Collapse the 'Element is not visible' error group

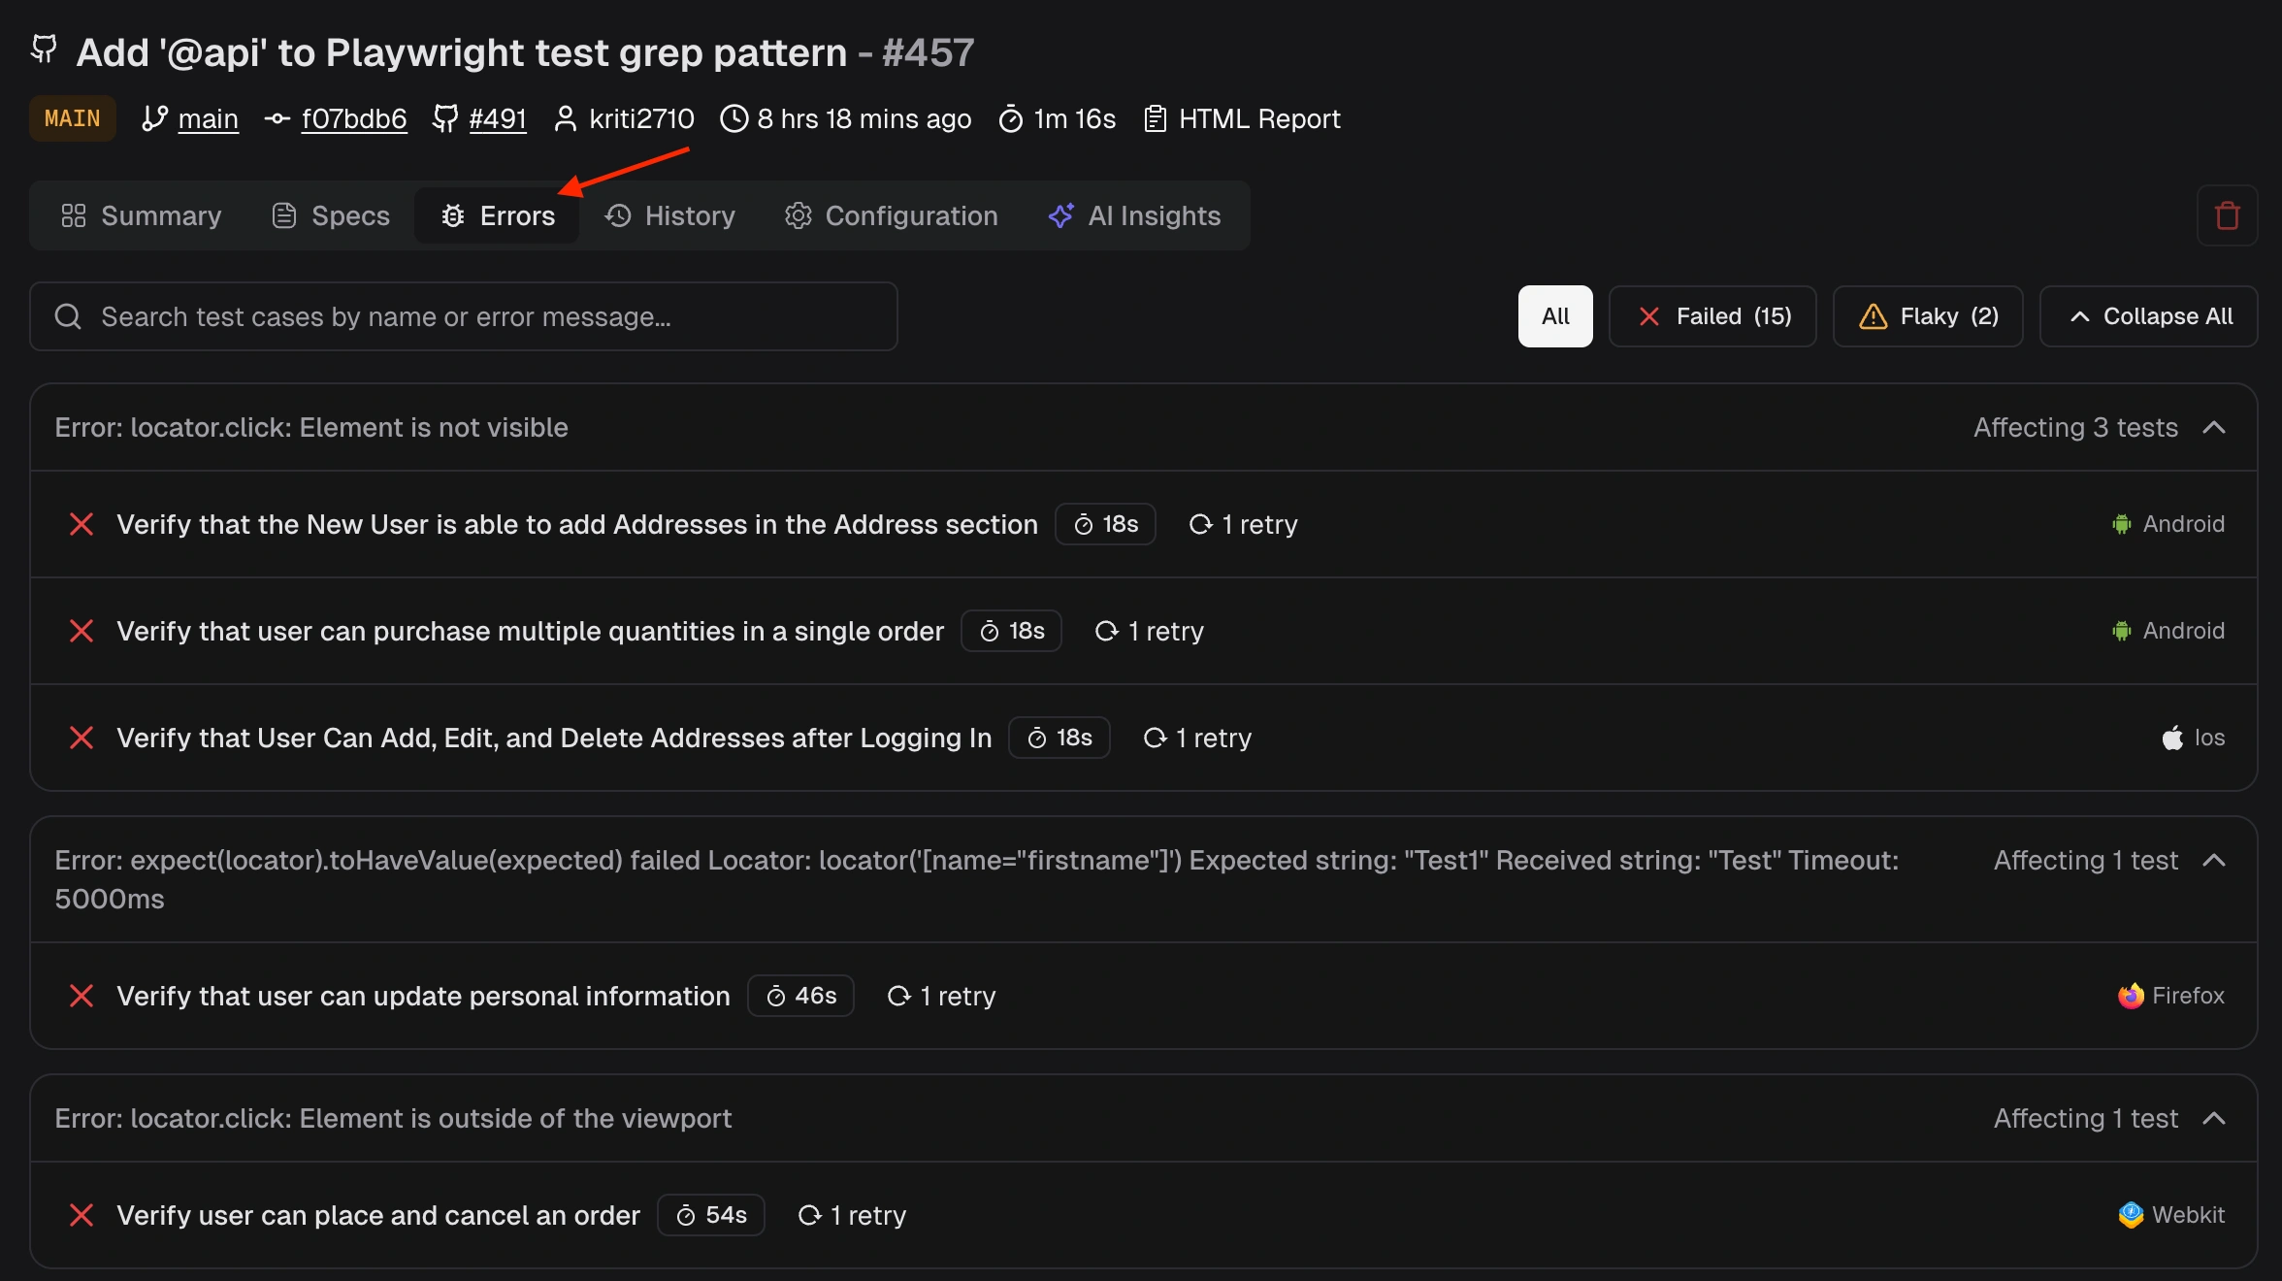pos(2216,427)
